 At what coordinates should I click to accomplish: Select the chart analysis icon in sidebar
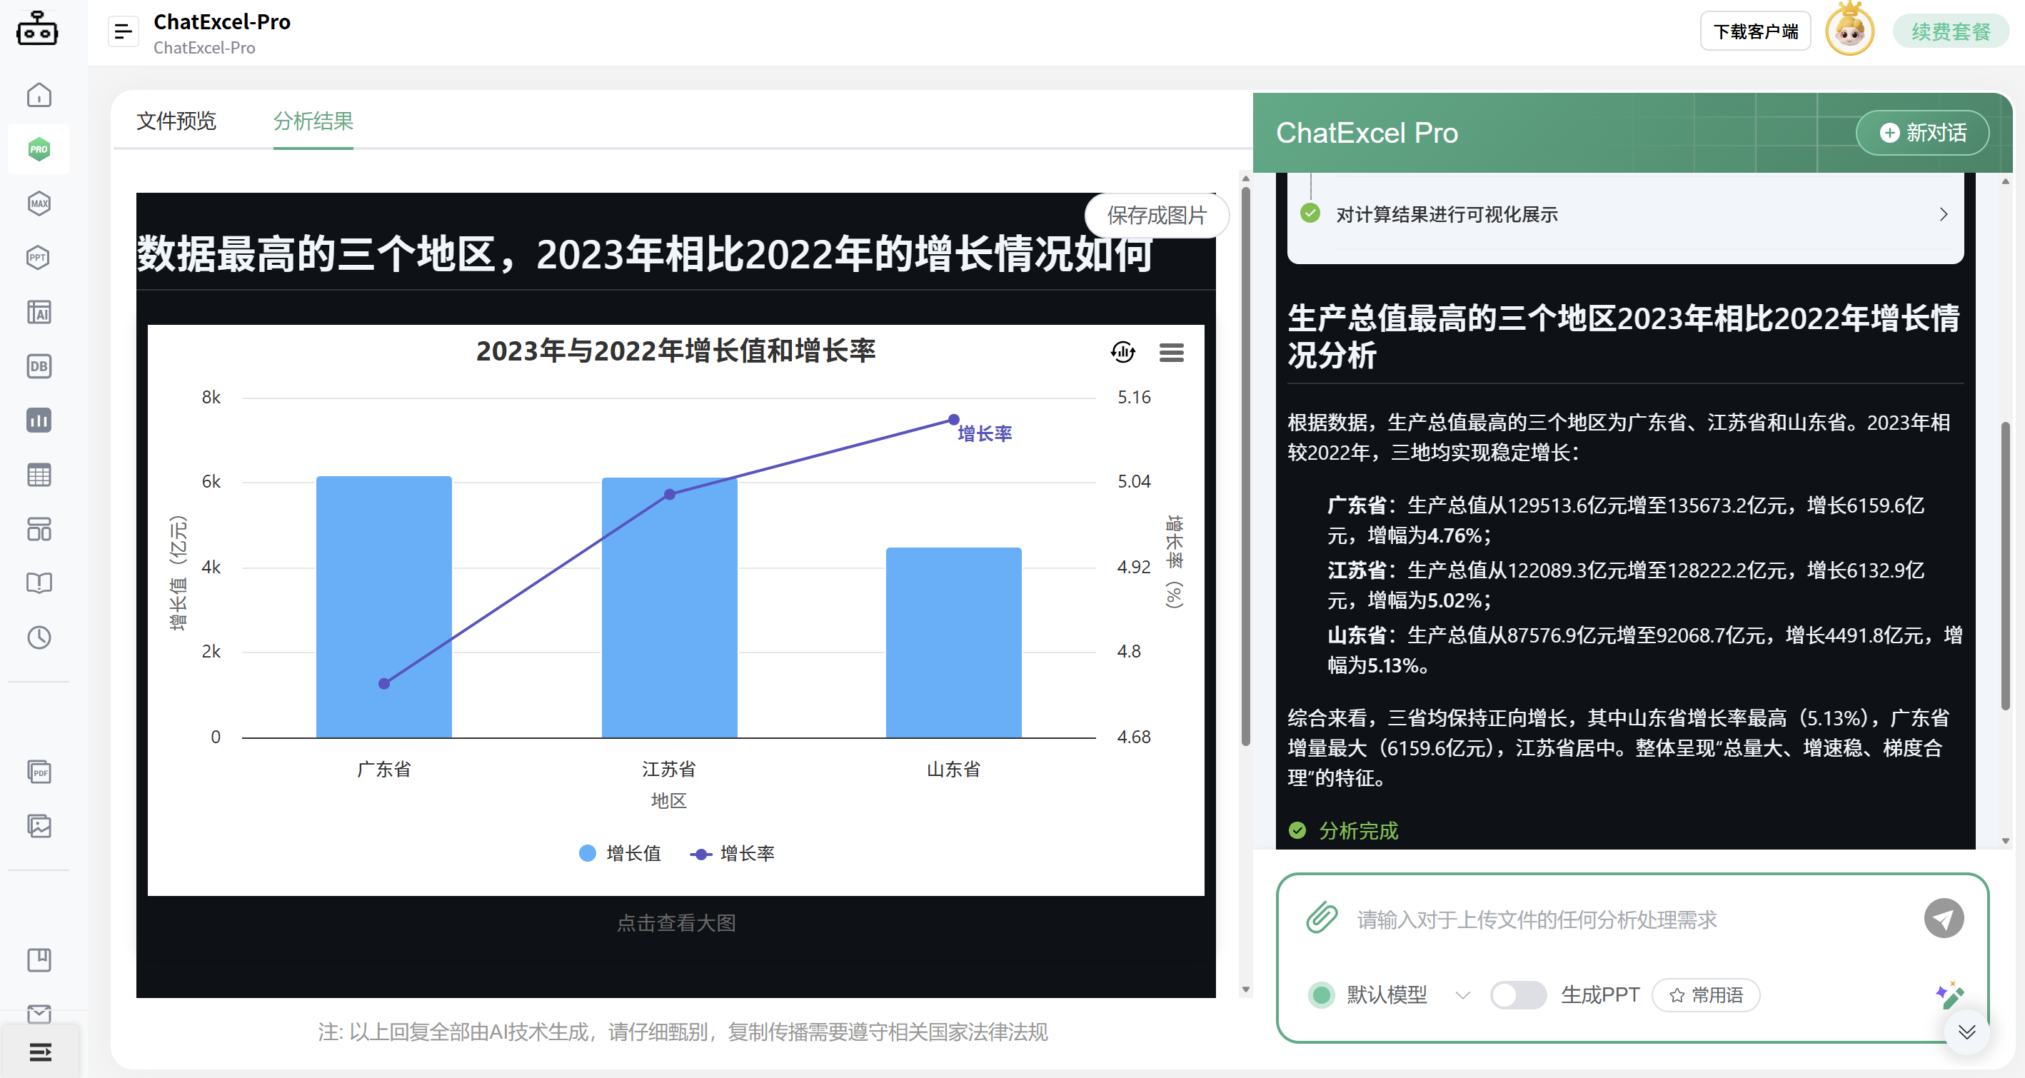pos(38,420)
